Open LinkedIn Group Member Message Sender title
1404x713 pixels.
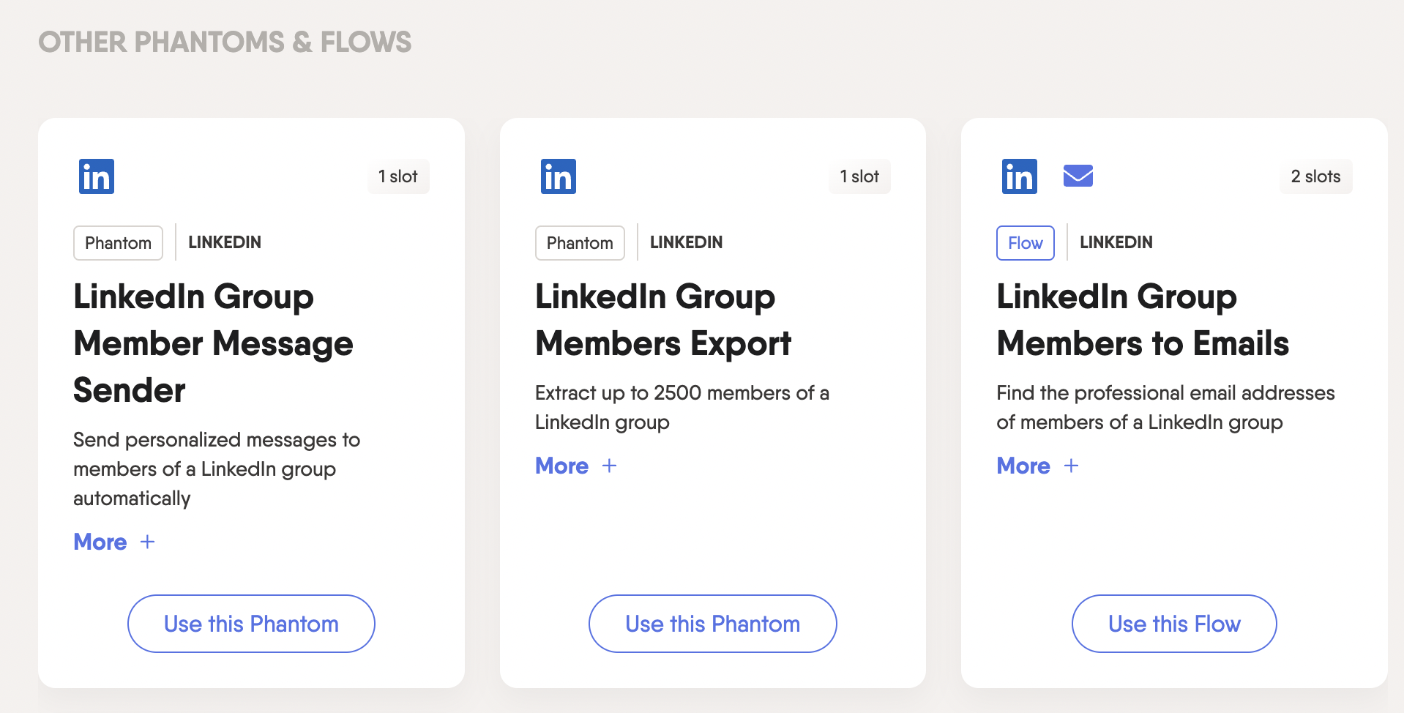point(213,343)
